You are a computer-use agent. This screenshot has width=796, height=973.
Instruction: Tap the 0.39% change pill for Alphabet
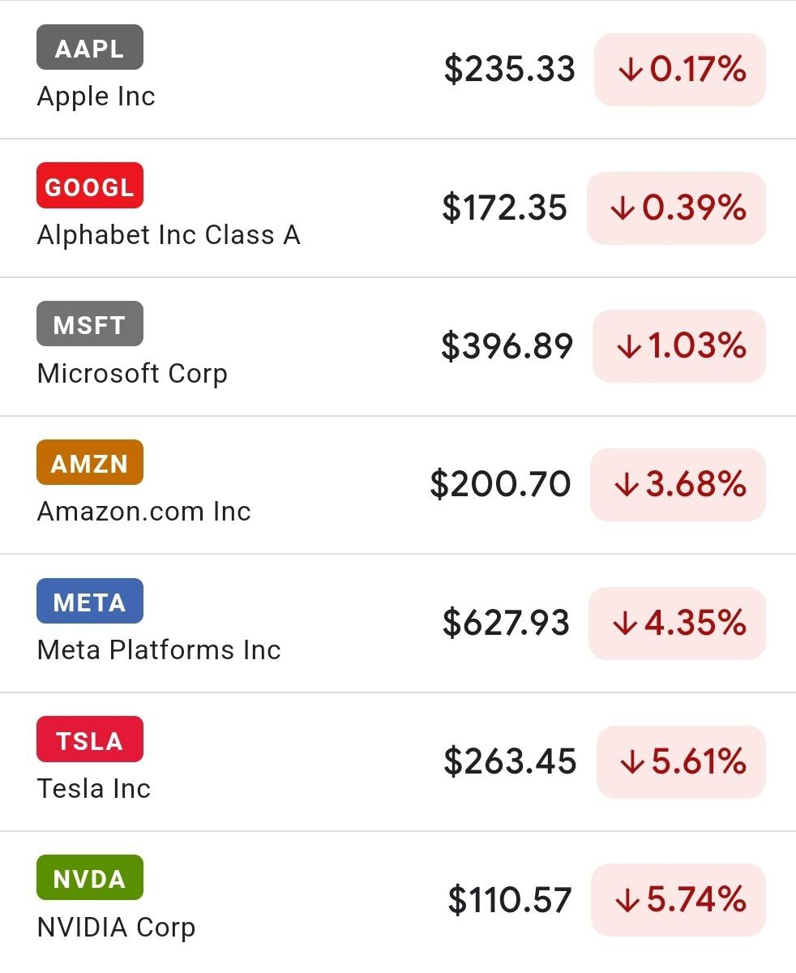tap(676, 208)
